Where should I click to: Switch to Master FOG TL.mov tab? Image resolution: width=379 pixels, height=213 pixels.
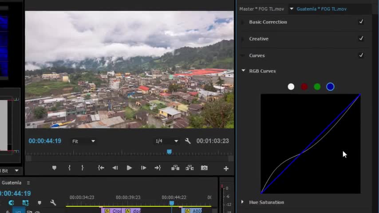point(261,9)
